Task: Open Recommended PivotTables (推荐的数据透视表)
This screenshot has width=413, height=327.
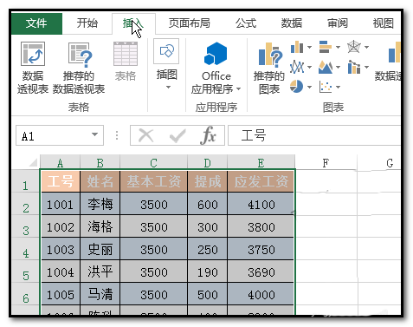Action: tap(79, 69)
